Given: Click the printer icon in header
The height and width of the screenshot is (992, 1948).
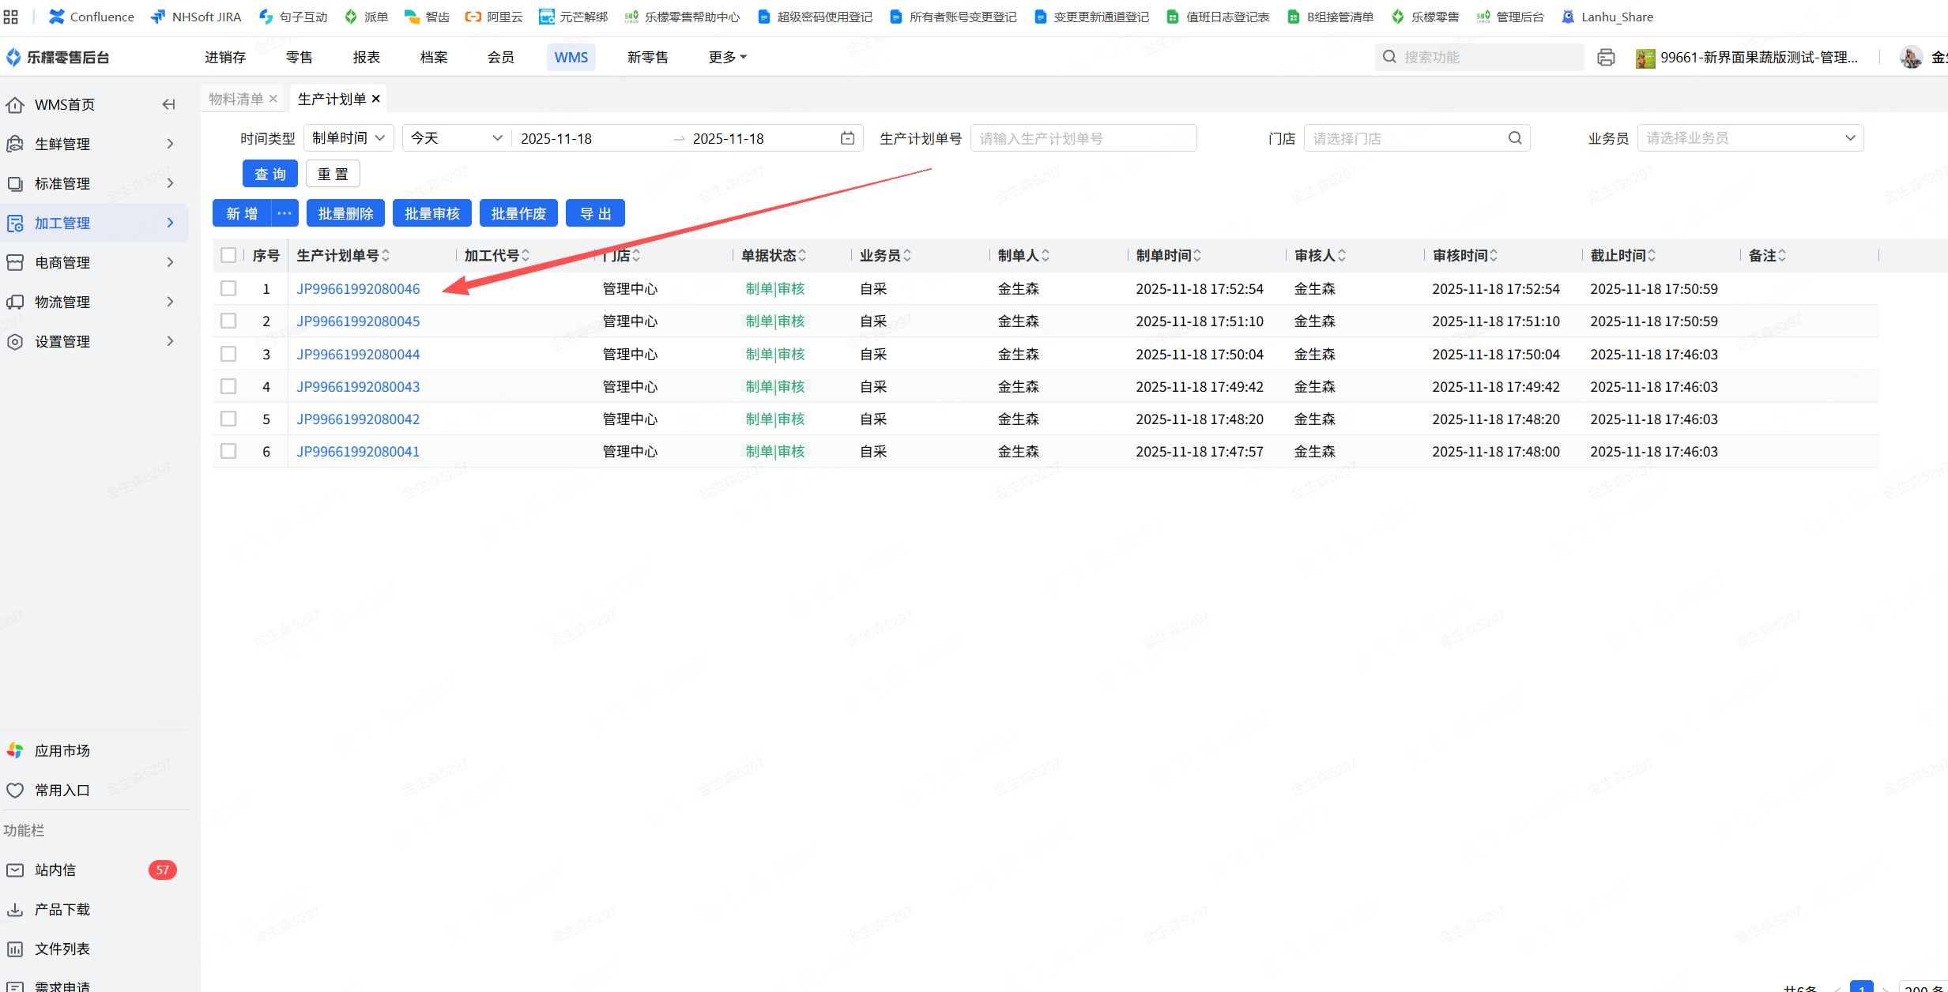Looking at the screenshot, I should (x=1605, y=58).
